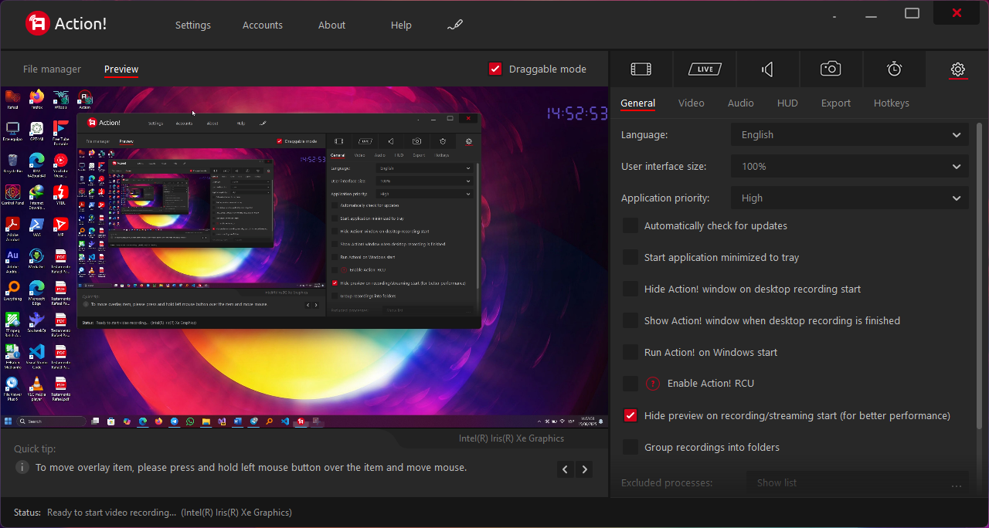Open the LIVE streaming mode icon
The height and width of the screenshot is (528, 989).
coord(705,69)
